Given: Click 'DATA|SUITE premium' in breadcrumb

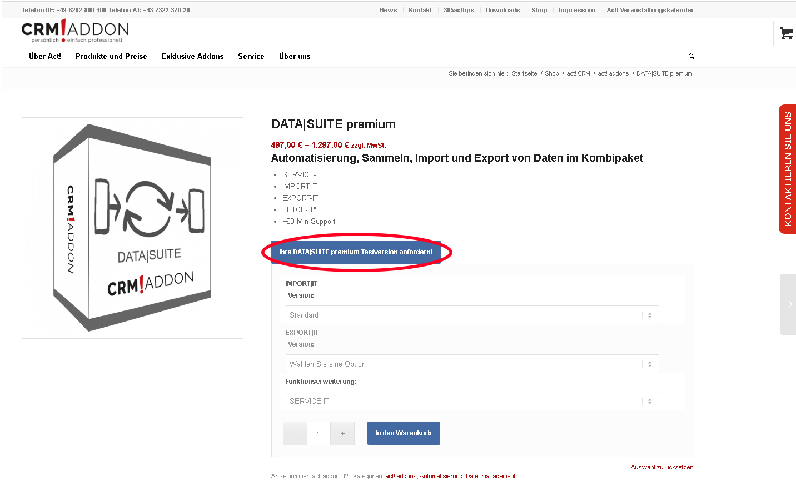Looking at the screenshot, I should (664, 73).
